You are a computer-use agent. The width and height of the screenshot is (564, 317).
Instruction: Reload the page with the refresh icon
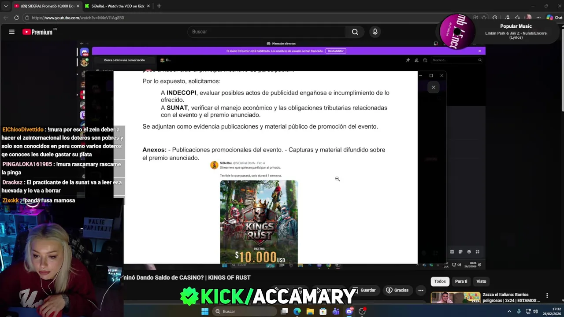16,18
